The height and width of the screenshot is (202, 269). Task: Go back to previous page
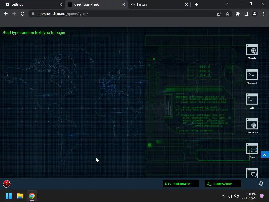[x=6, y=14]
